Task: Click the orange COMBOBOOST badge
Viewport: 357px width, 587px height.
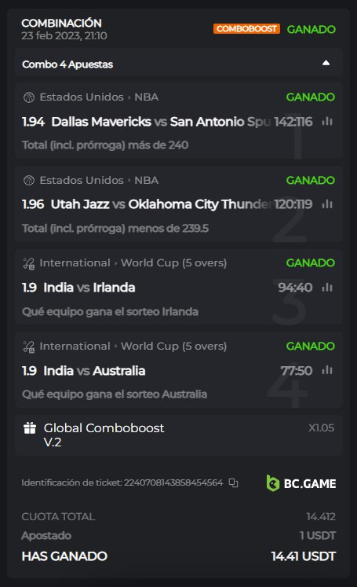Action: pos(246,29)
